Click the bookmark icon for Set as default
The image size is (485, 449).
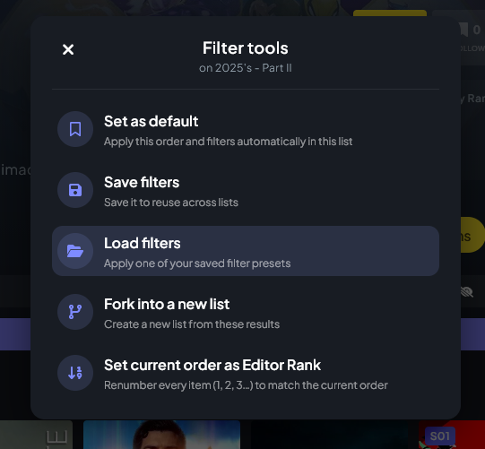[75, 129]
